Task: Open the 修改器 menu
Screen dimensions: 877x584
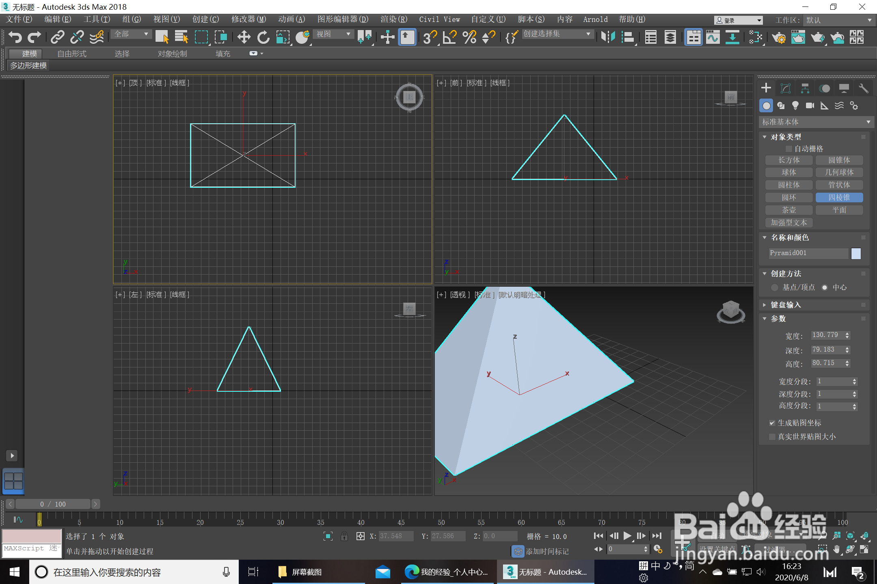Action: [248, 19]
